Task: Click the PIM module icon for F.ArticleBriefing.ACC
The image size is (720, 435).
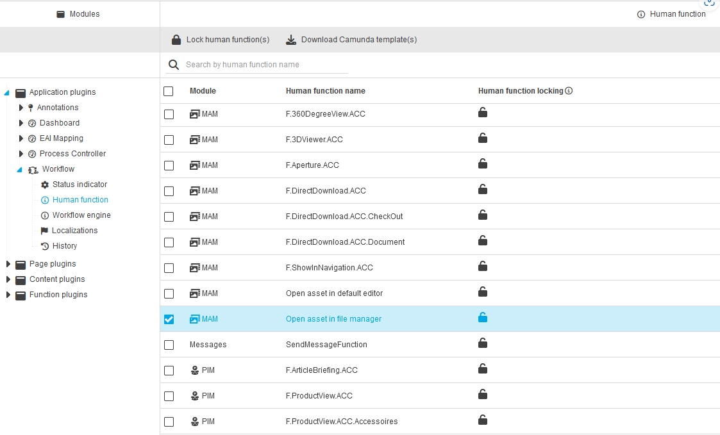Action: pos(195,370)
